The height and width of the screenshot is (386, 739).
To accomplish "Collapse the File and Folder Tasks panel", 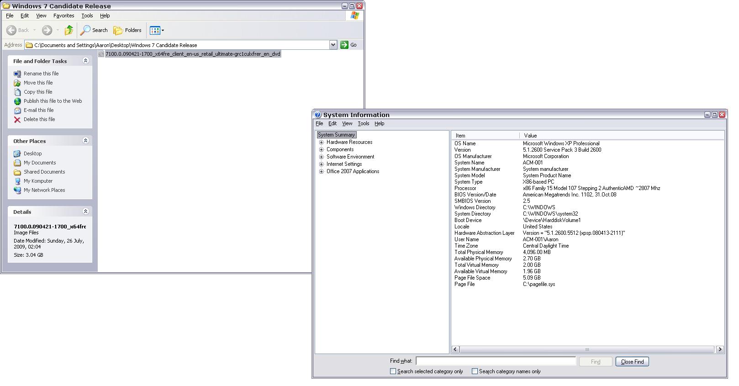I will [85, 61].
